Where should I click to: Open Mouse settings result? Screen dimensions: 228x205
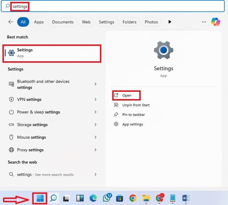click(x=53, y=137)
